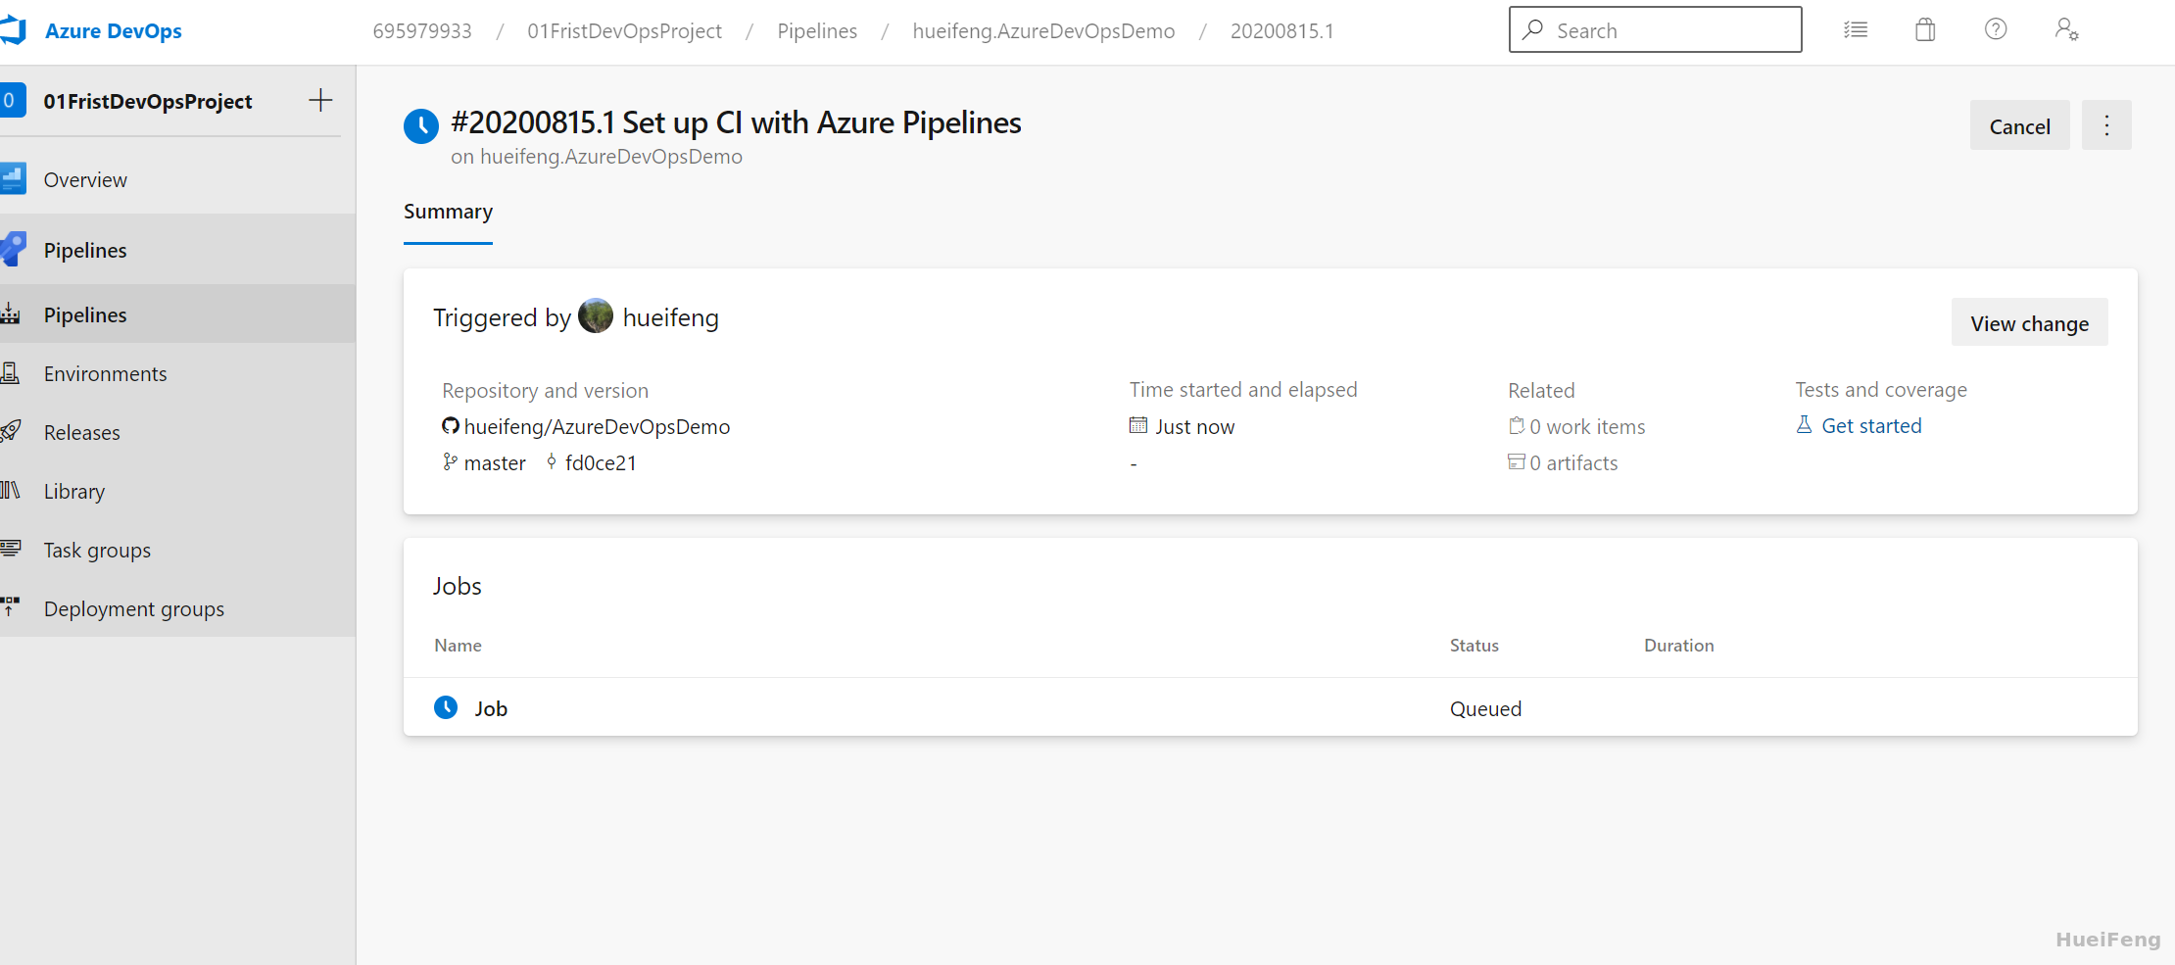This screenshot has width=2175, height=965.
Task: Select the Summary tab
Action: pos(448,212)
